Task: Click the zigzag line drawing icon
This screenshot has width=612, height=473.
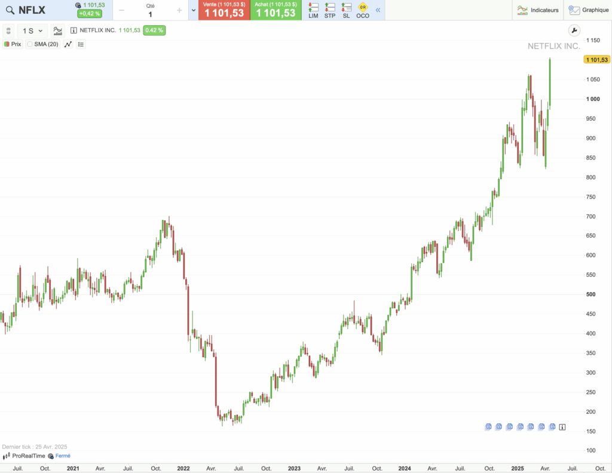Action: click(68, 44)
